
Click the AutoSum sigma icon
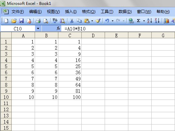pyautogui.click(x=138, y=21)
